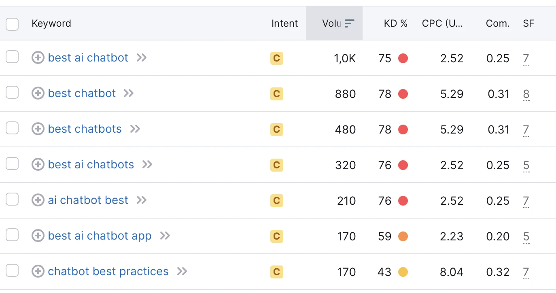This screenshot has width=556, height=293.
Task: Click the KD % column header
Action: tap(395, 23)
